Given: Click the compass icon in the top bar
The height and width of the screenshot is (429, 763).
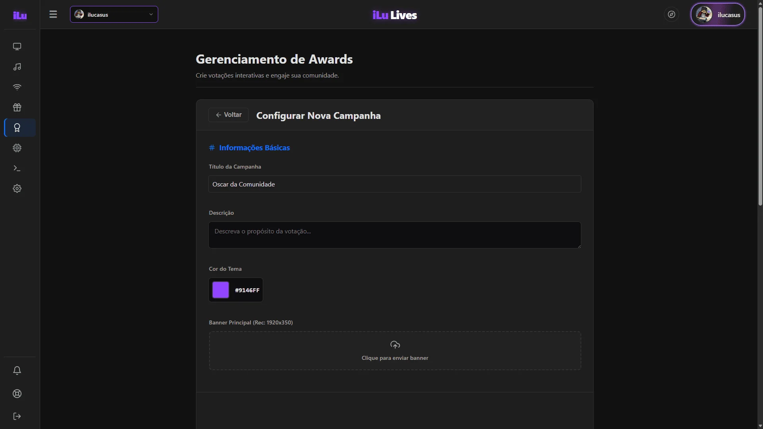Looking at the screenshot, I should click(672, 14).
